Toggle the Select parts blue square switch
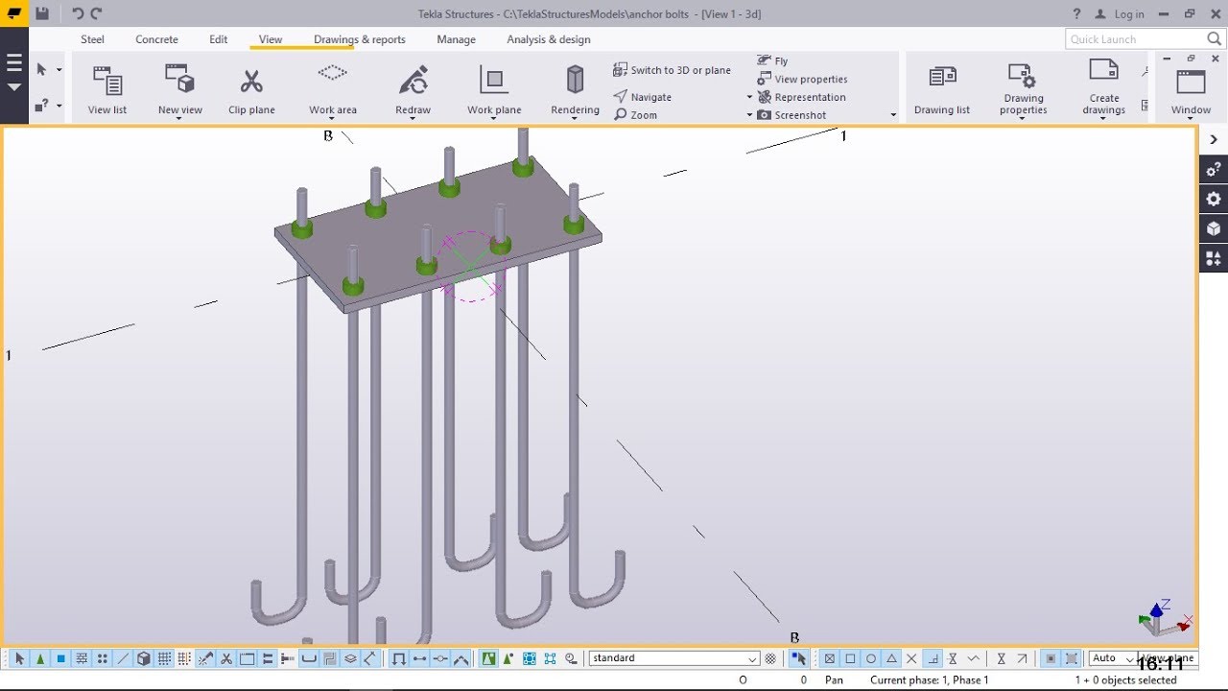 (x=60, y=658)
